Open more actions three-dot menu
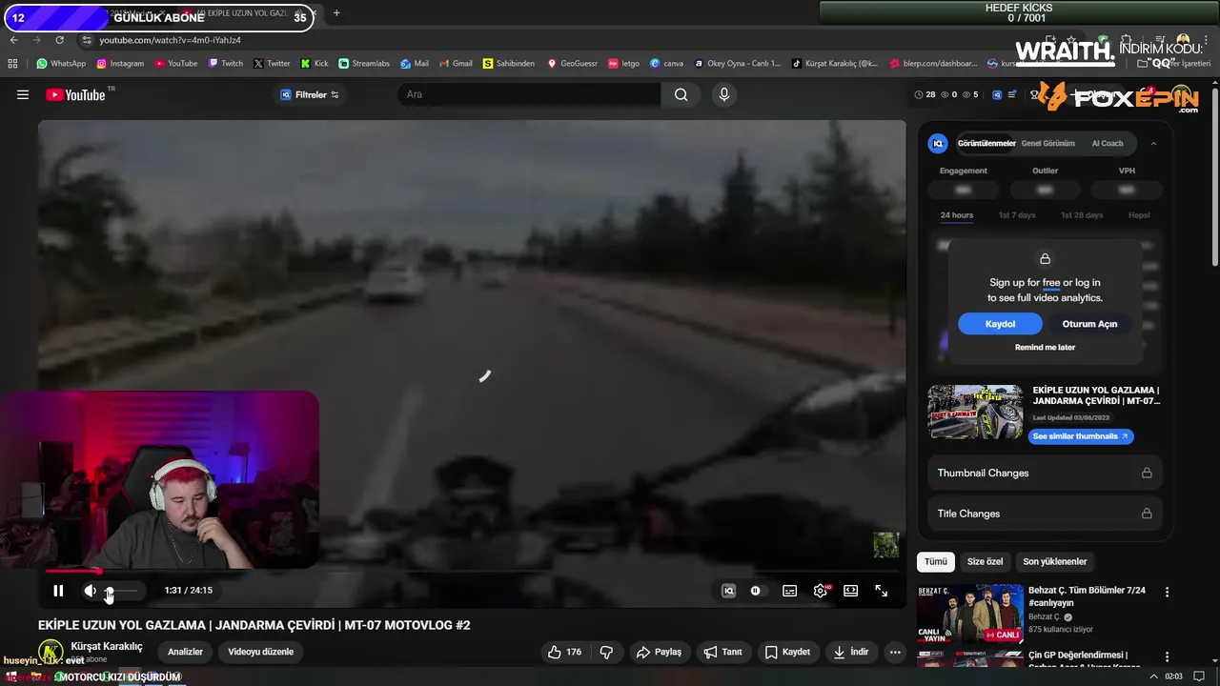 [x=895, y=652]
